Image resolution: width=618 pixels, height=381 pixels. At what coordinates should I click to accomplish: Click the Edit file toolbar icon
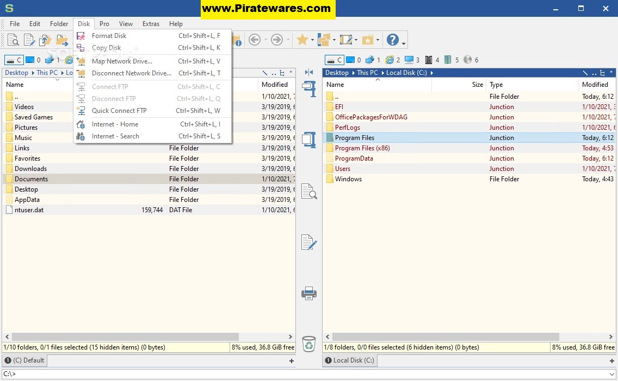[x=29, y=40]
